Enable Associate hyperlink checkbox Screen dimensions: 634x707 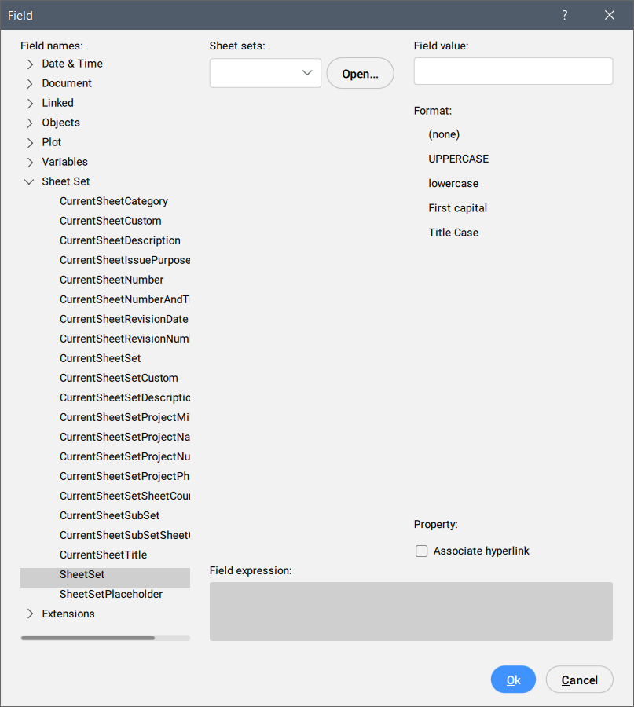click(x=422, y=551)
